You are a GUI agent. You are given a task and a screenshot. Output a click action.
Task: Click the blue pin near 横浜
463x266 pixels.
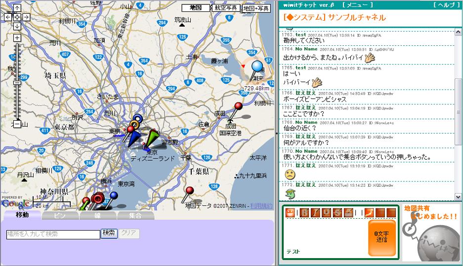113,196
